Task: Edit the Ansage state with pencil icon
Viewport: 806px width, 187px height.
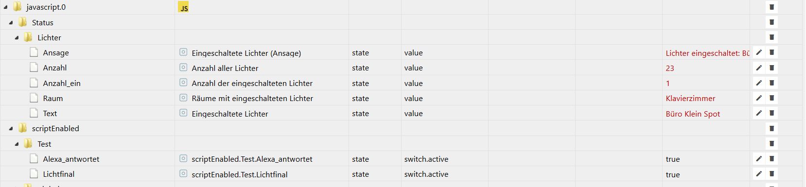Action: (759, 52)
